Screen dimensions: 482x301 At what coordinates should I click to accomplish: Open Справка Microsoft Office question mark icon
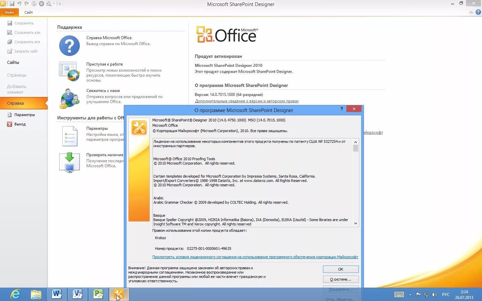coord(69,45)
